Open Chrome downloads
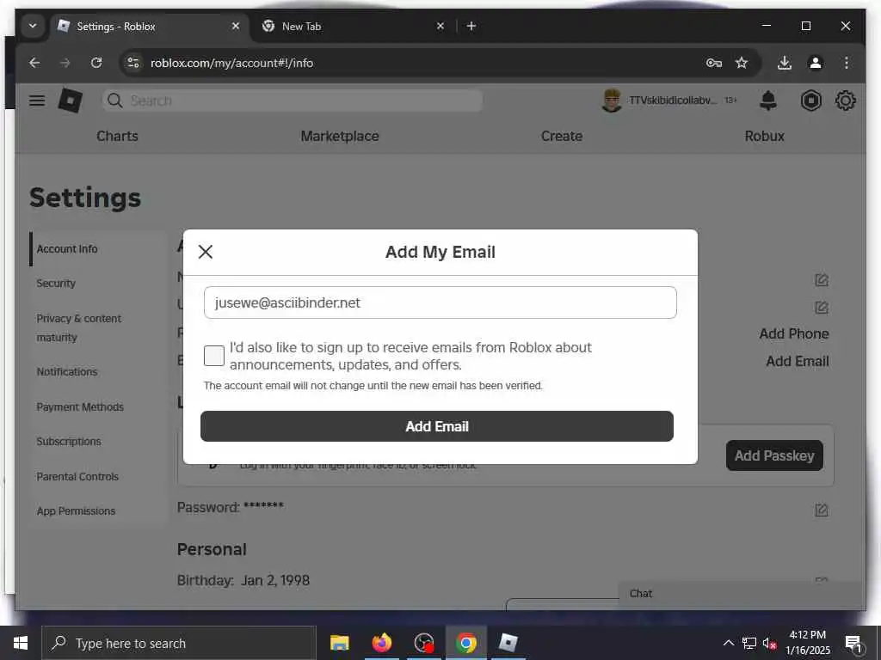881x660 pixels. [x=785, y=63]
